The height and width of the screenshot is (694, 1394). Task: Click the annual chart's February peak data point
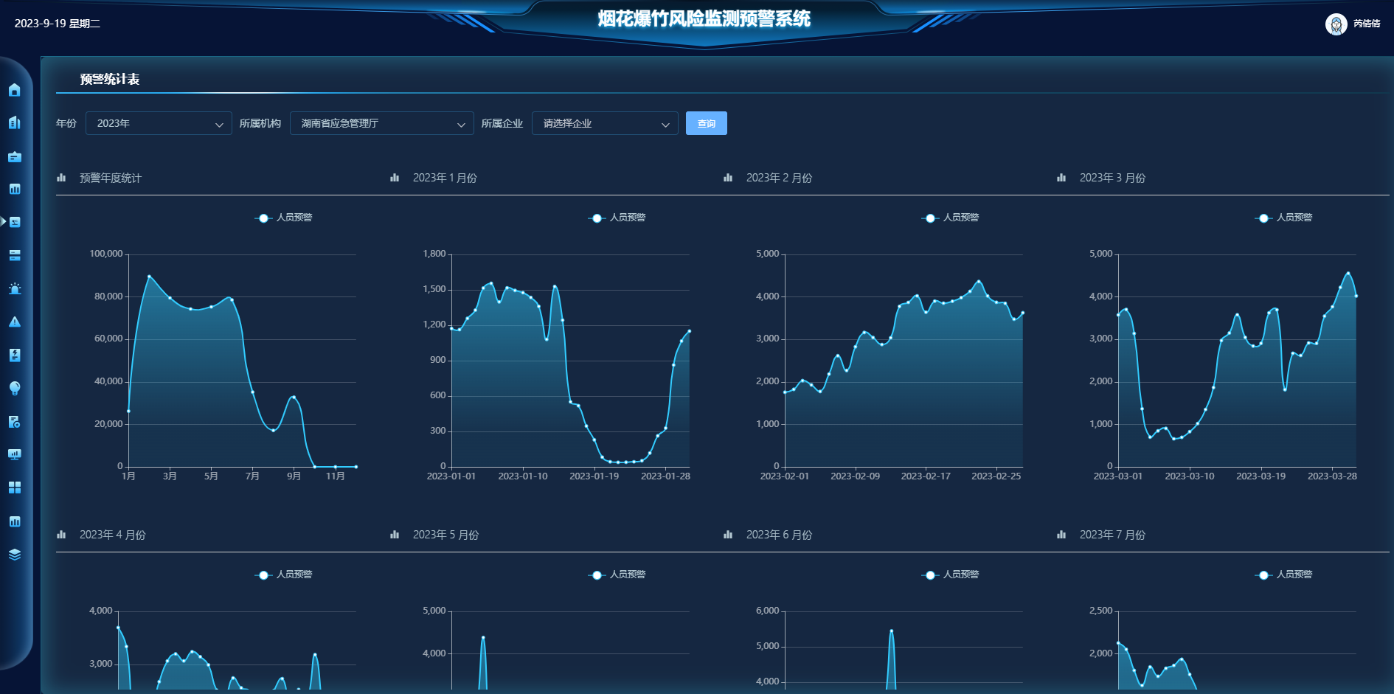click(x=149, y=277)
